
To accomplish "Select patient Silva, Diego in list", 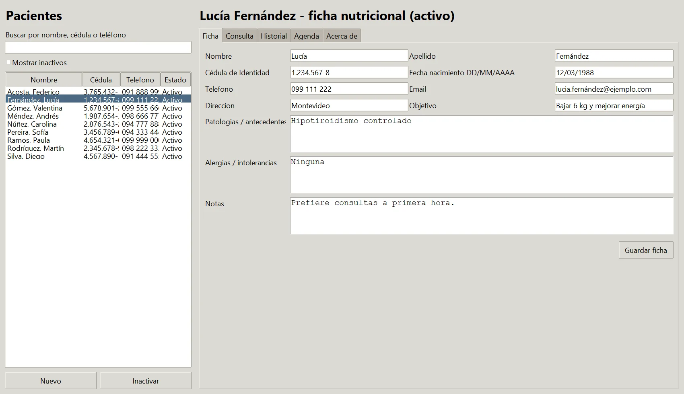I will 98,156.
